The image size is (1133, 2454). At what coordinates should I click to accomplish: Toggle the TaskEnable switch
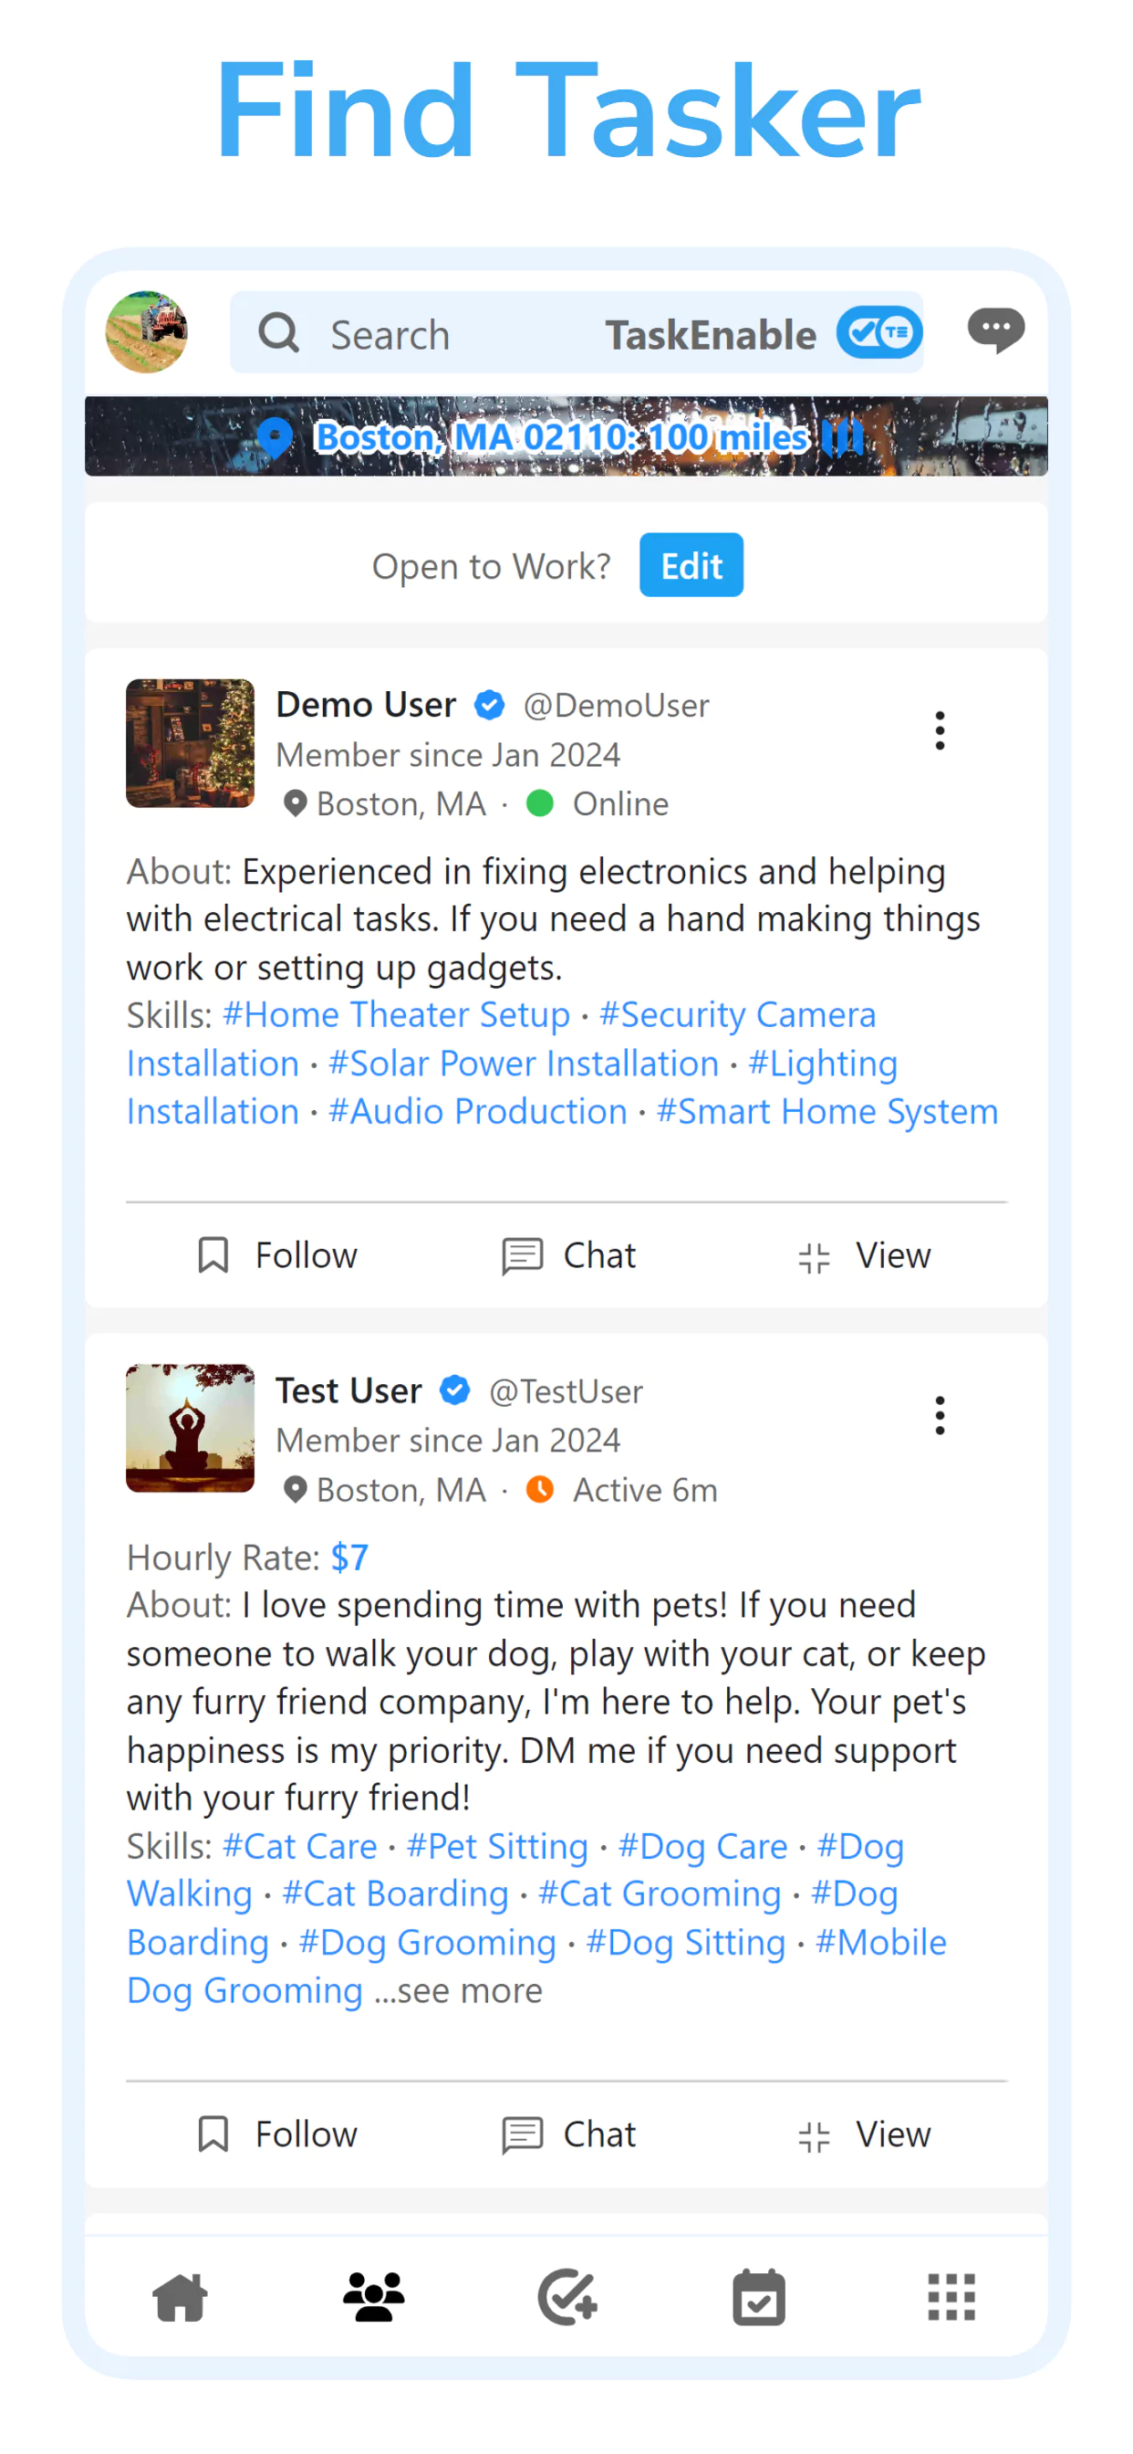878,332
